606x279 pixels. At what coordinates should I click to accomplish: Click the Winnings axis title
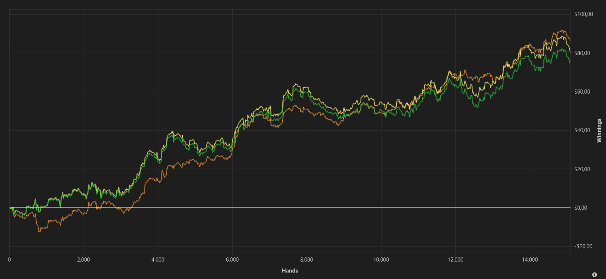click(x=599, y=130)
